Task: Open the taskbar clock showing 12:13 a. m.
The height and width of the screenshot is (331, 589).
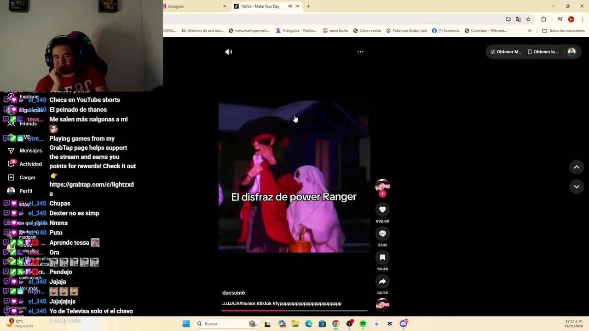Action: (x=574, y=324)
